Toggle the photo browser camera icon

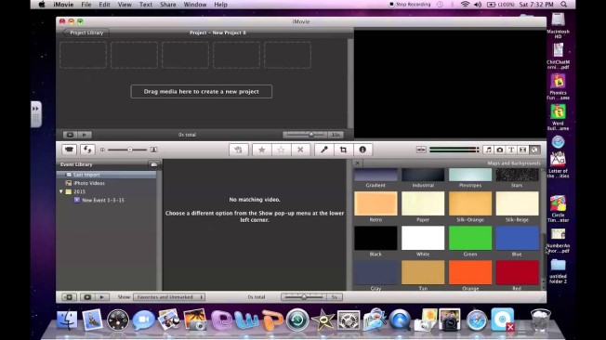(500, 150)
